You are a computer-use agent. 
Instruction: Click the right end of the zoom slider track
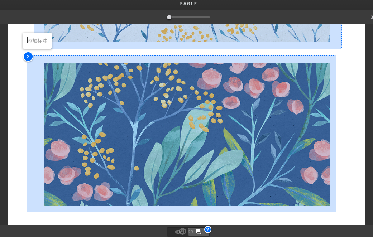(209, 17)
